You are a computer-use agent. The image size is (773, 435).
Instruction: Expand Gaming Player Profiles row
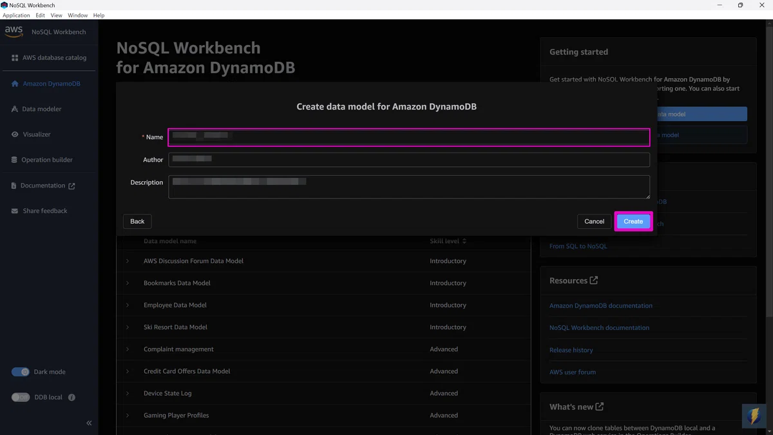(x=128, y=416)
